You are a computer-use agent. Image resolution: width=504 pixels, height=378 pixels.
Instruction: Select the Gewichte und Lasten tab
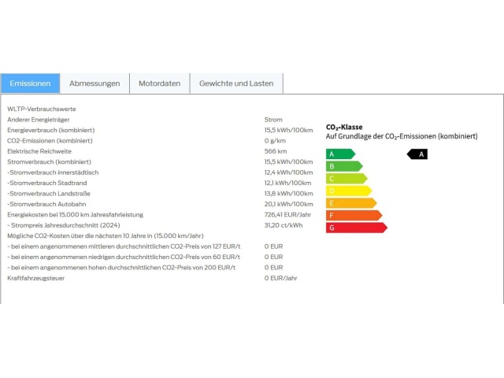click(x=235, y=83)
